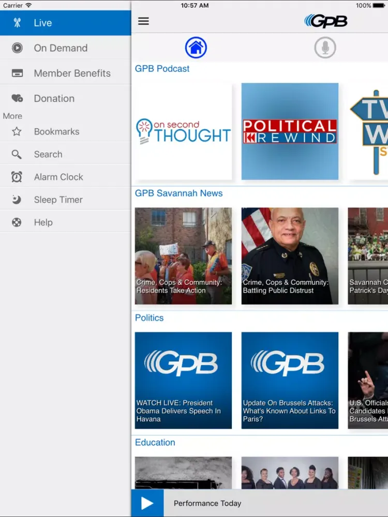Viewport: 388px width, 517px height.
Task: Open Live in the side menu
Action: tap(65, 23)
